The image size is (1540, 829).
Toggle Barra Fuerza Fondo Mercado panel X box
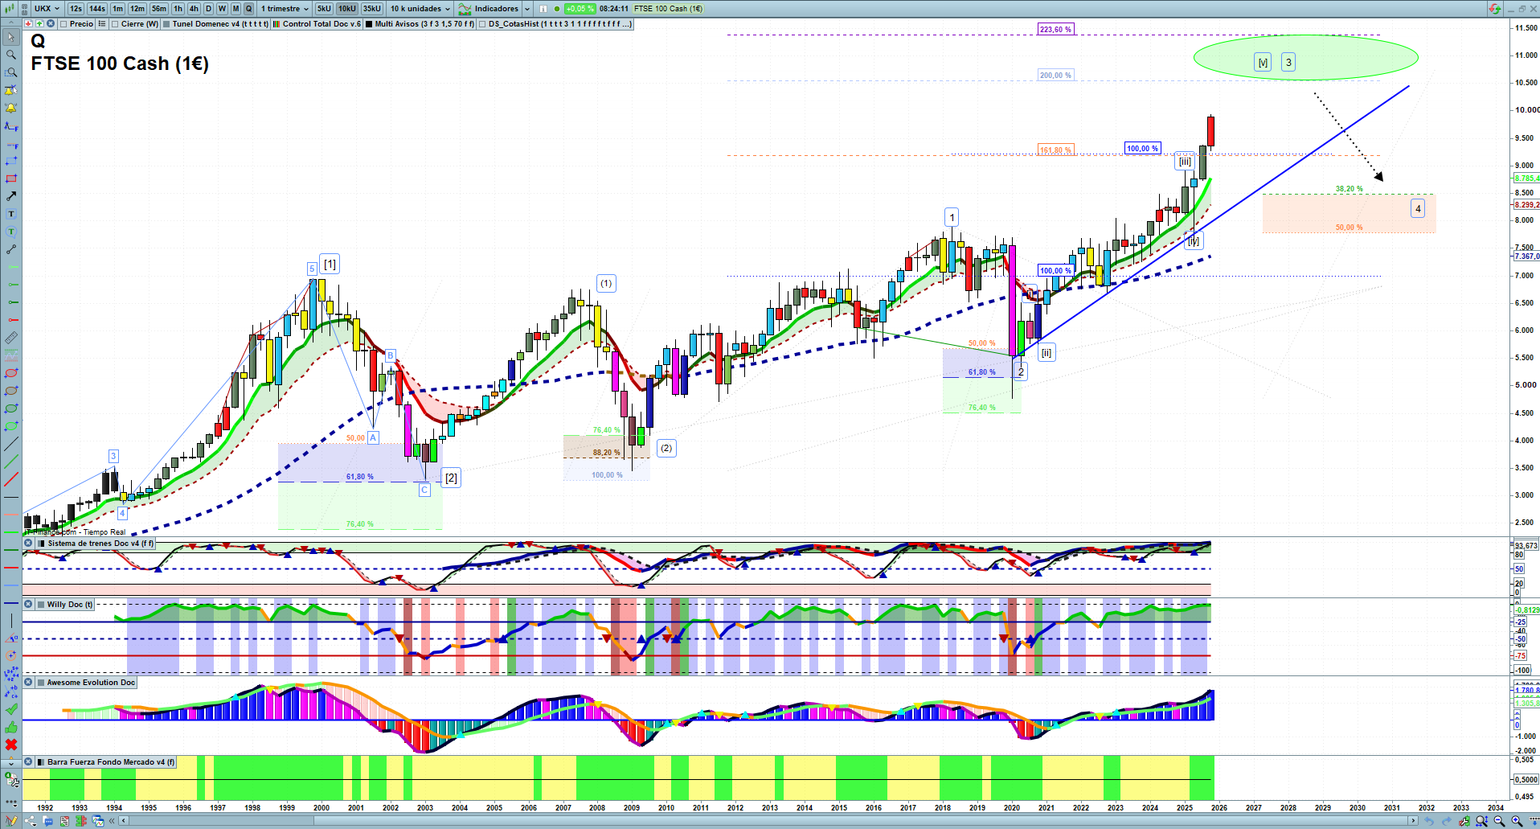point(29,762)
